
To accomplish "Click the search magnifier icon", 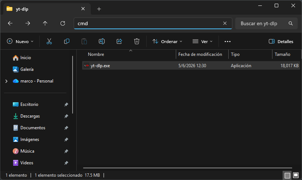I will click(291, 23).
